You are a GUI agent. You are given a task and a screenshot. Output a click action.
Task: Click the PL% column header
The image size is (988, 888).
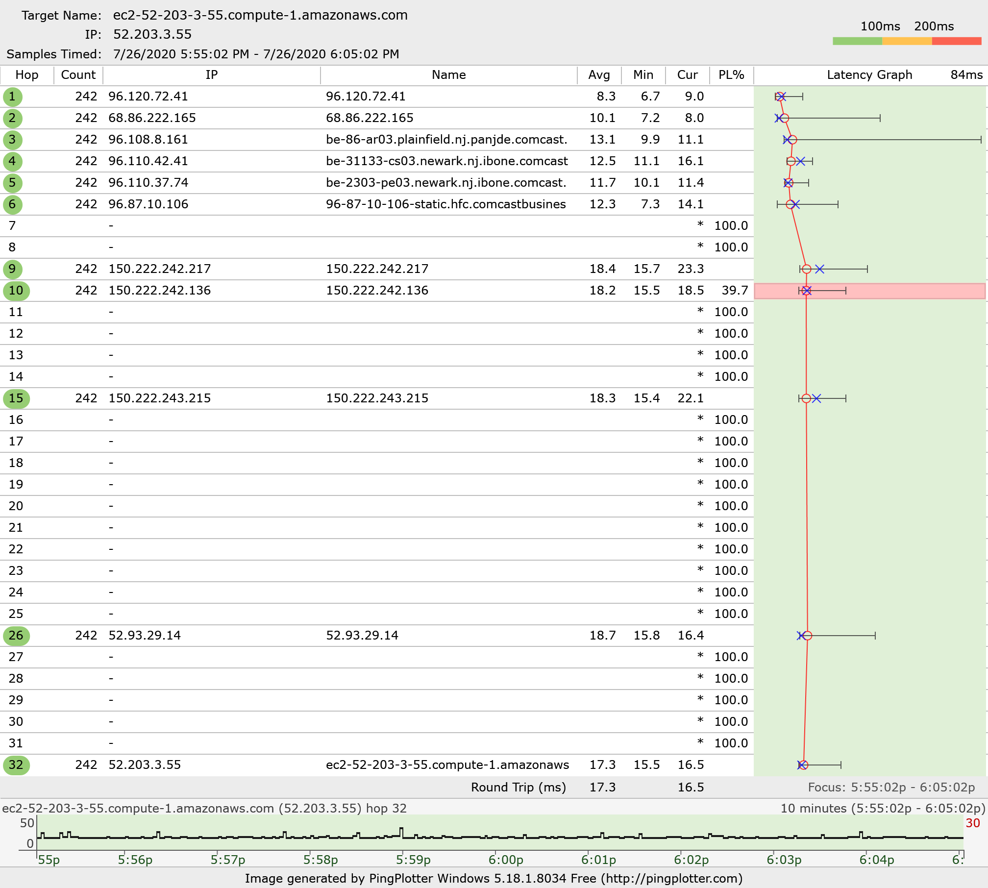(x=731, y=75)
